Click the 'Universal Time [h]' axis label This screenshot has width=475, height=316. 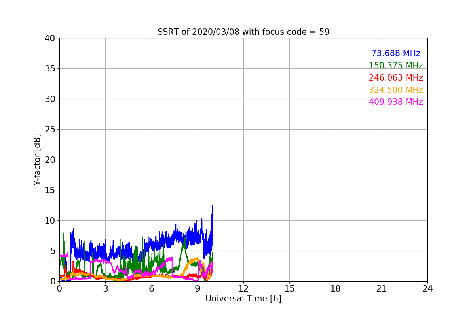click(x=243, y=299)
